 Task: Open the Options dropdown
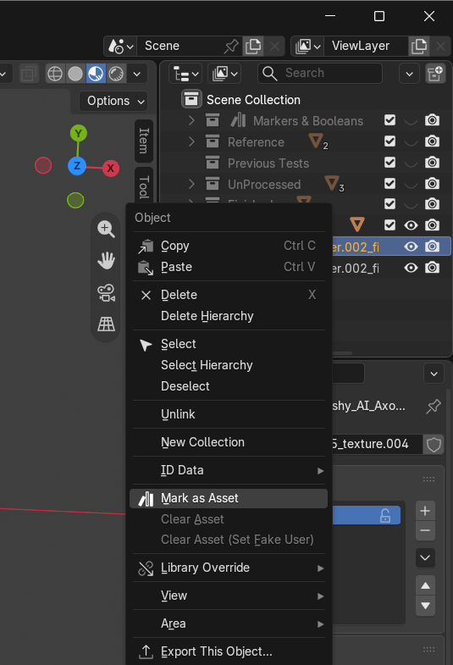coord(113,101)
